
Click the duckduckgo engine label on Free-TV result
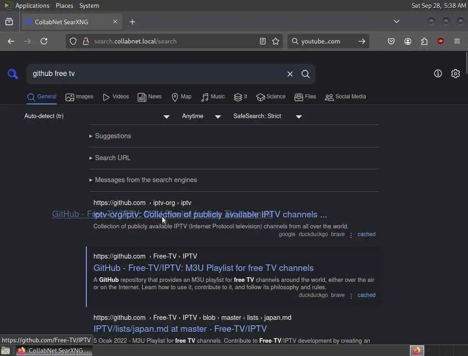tap(313, 295)
